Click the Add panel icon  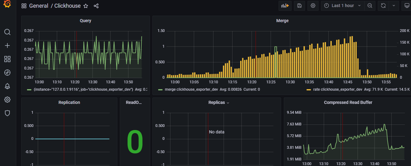click(x=285, y=6)
